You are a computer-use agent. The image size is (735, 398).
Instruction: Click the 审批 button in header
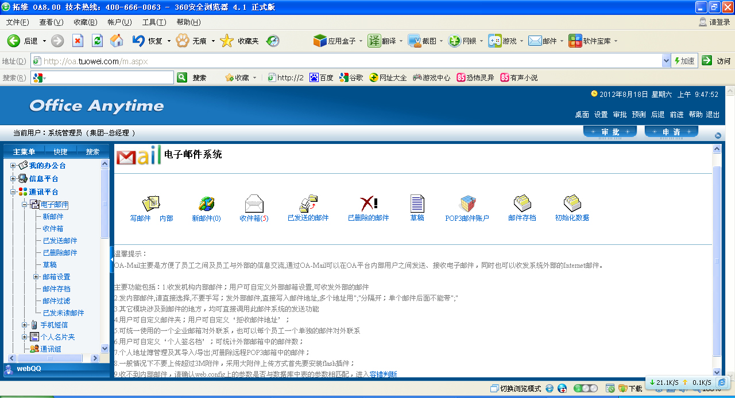[x=610, y=132]
